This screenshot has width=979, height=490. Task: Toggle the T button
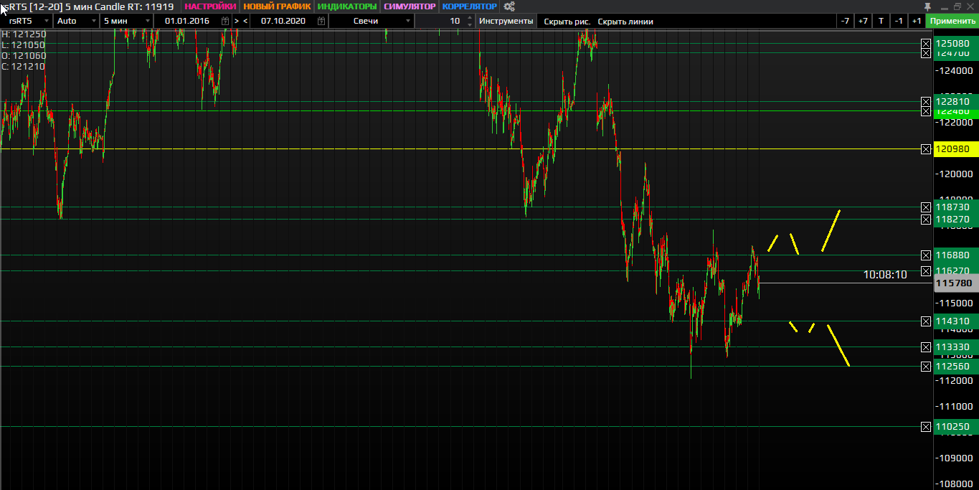pyautogui.click(x=881, y=21)
